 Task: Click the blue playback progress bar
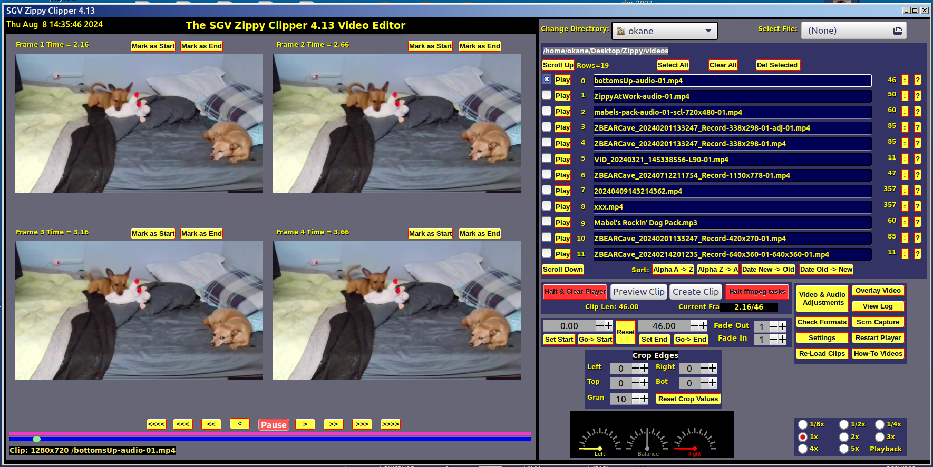(270, 439)
